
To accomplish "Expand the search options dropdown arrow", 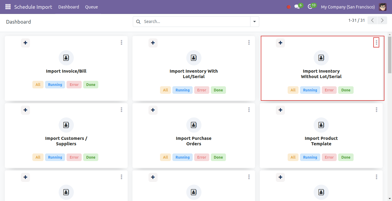I will (254, 21).
